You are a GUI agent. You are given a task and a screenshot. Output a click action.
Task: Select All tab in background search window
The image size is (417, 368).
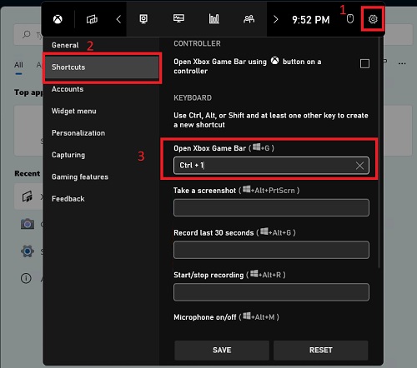coord(18,65)
